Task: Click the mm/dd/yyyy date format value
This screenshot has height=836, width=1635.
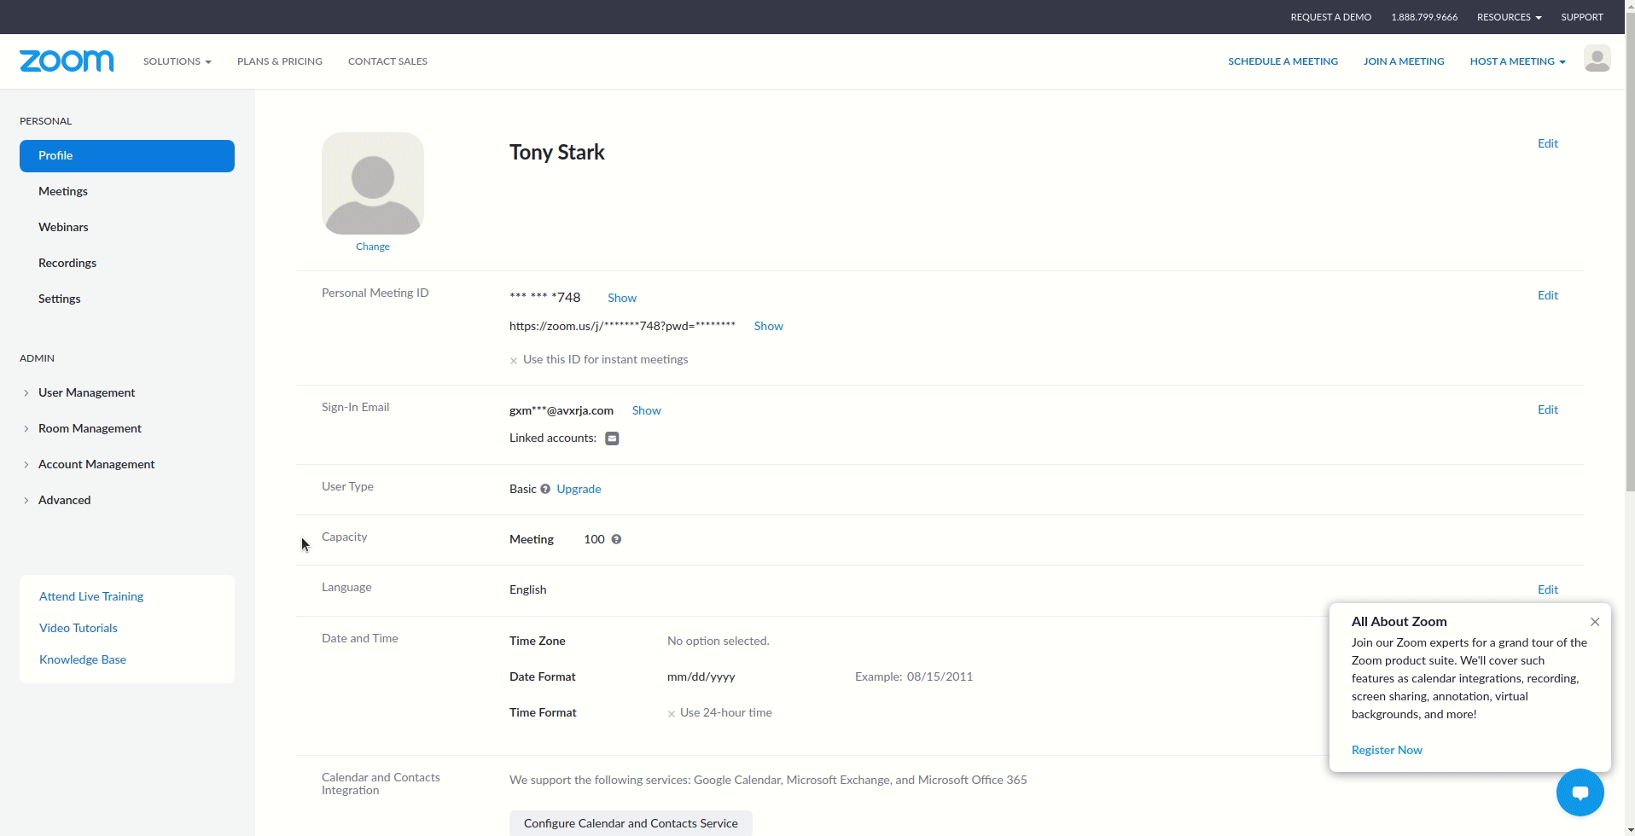Action: (701, 676)
